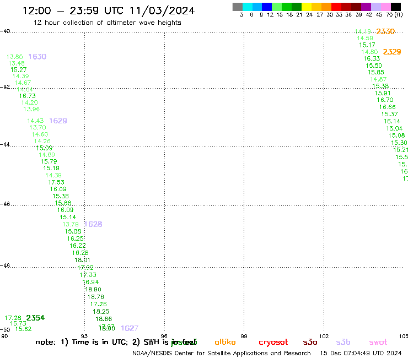Select the title '12:00 – 23:59 UTC 11/03/2024'

coord(109,10)
